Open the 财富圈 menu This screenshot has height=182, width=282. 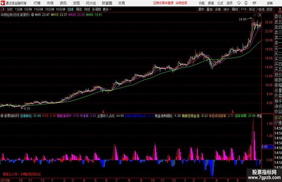pos(107,3)
